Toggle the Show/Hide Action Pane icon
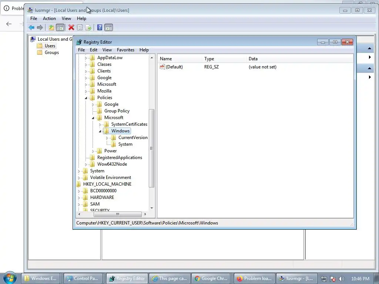This screenshot has height=284, width=379. [109, 27]
